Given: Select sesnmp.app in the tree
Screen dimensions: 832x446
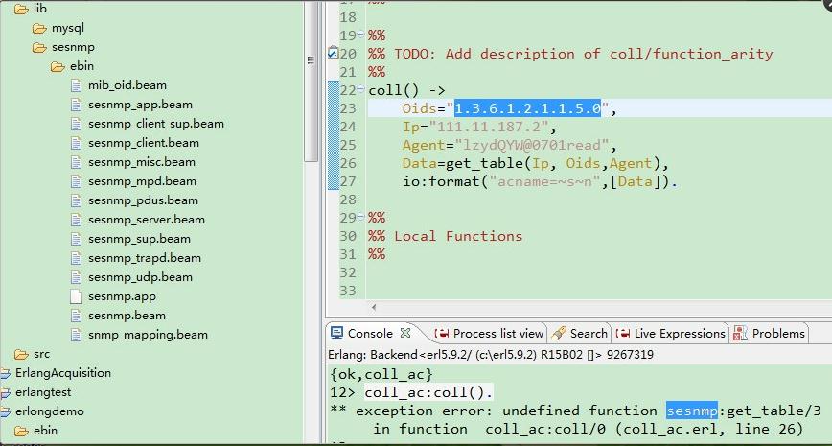Looking at the screenshot, I should coord(122,296).
